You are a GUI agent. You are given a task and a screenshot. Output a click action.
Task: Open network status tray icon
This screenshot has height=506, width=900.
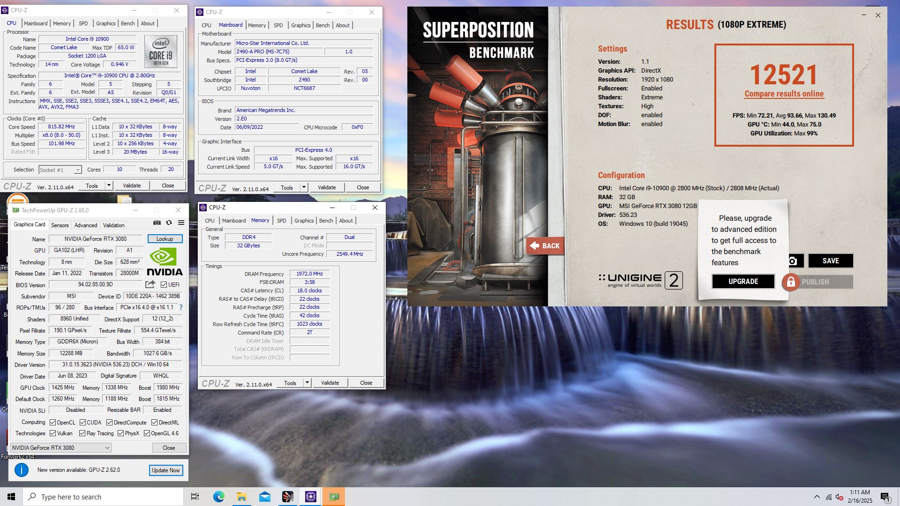(829, 497)
